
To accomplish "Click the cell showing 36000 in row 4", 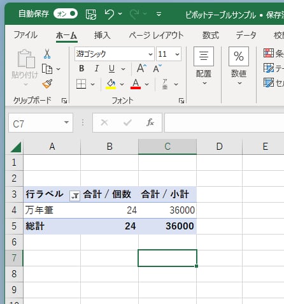I will [x=167, y=210].
